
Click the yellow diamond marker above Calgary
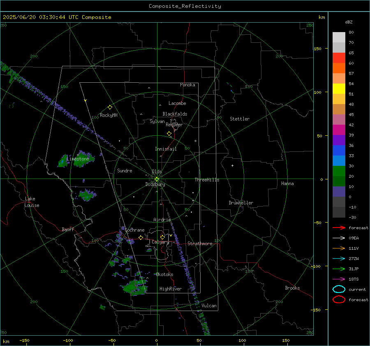pos(162,237)
